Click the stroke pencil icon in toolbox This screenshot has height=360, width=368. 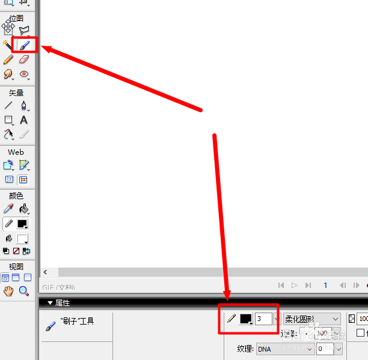click(9, 223)
